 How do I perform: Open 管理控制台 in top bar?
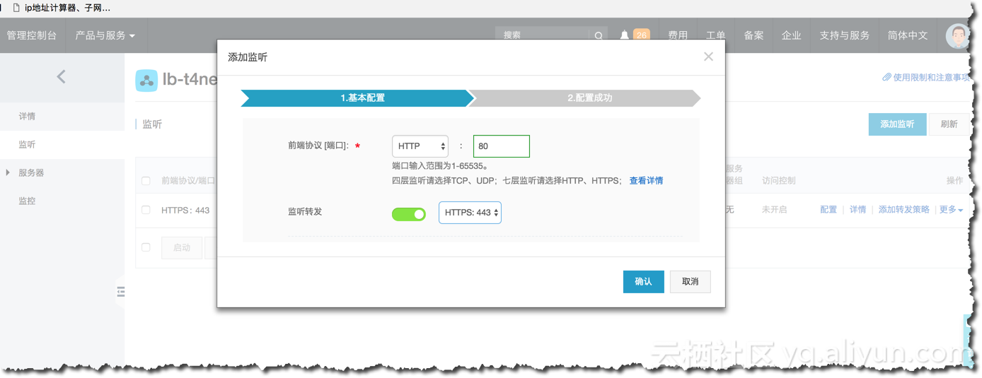click(x=32, y=35)
